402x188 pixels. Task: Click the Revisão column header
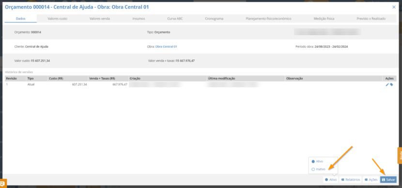pyautogui.click(x=15, y=79)
